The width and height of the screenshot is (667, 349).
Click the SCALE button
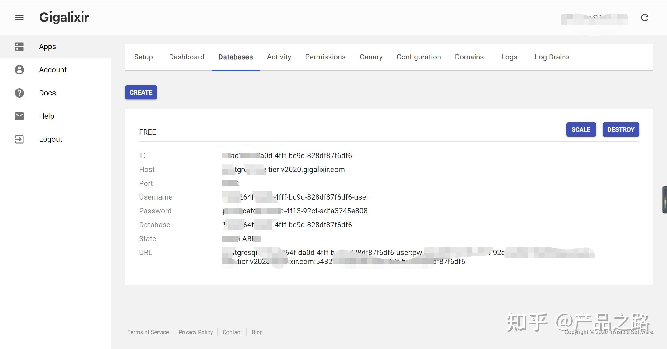coord(581,129)
